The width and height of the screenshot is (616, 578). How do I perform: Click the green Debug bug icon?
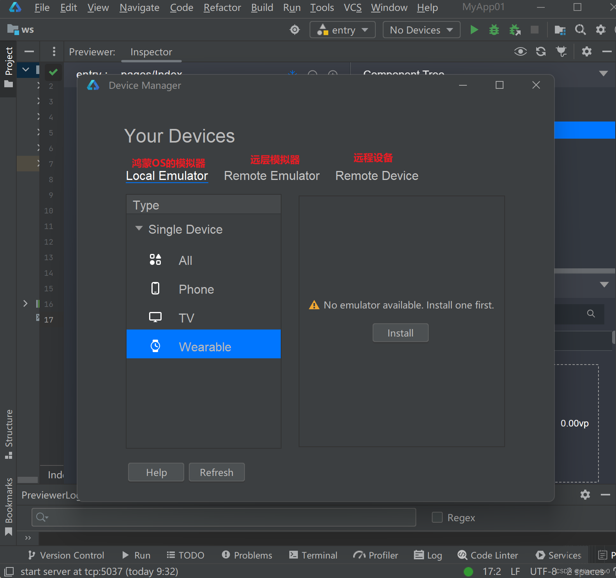[494, 30]
